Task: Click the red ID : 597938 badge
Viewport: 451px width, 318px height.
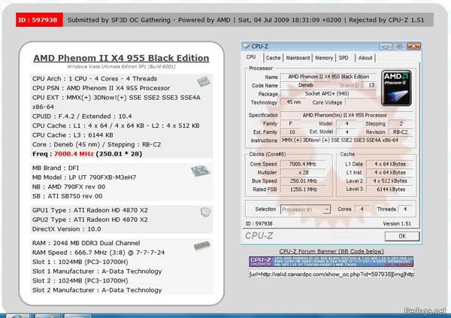Action: (39, 20)
